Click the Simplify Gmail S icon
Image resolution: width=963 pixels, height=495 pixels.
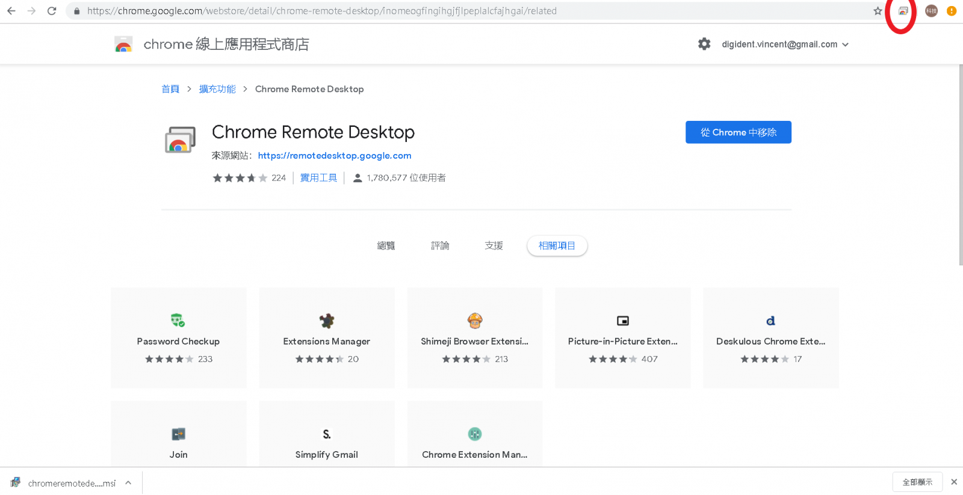point(327,434)
